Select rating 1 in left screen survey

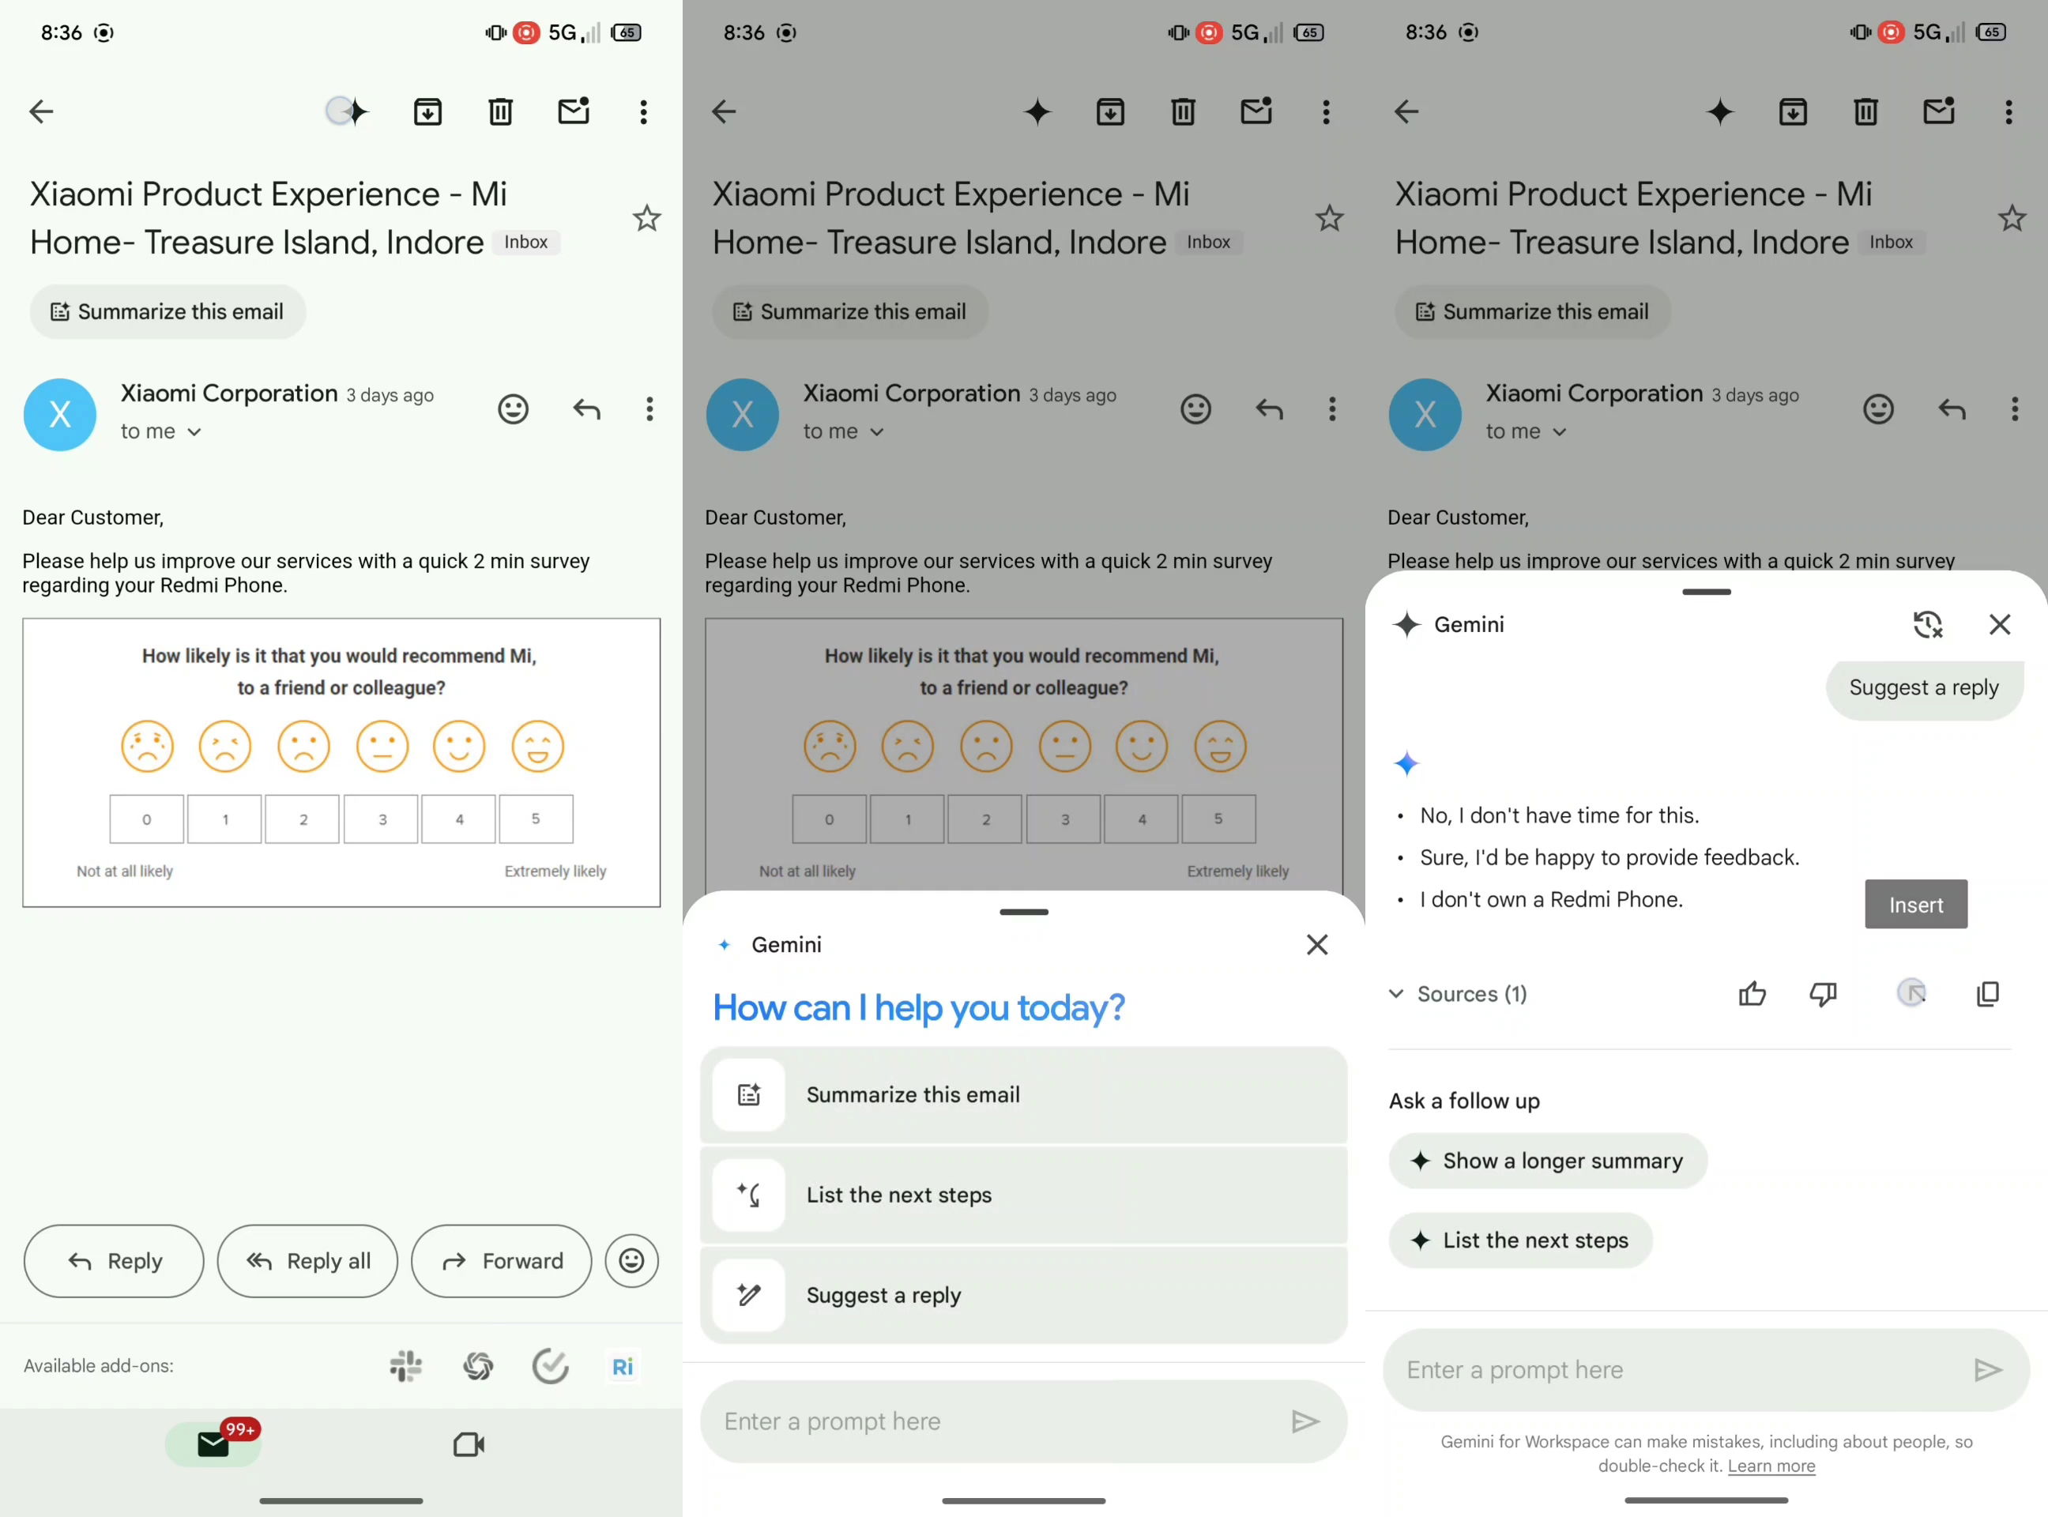225,819
